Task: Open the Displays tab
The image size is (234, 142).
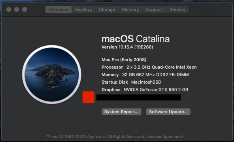Action: [83, 9]
